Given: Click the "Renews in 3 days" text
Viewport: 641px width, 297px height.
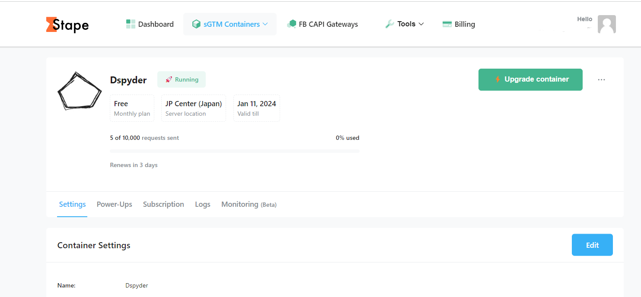Looking at the screenshot, I should [x=134, y=165].
